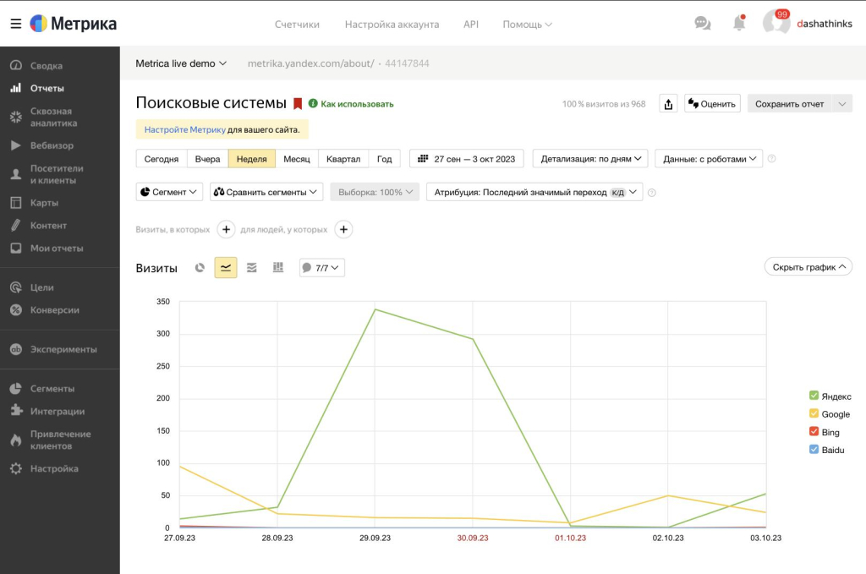Screen dimensions: 866x574
Task: Select the Месяц period tab
Action: [x=296, y=159]
